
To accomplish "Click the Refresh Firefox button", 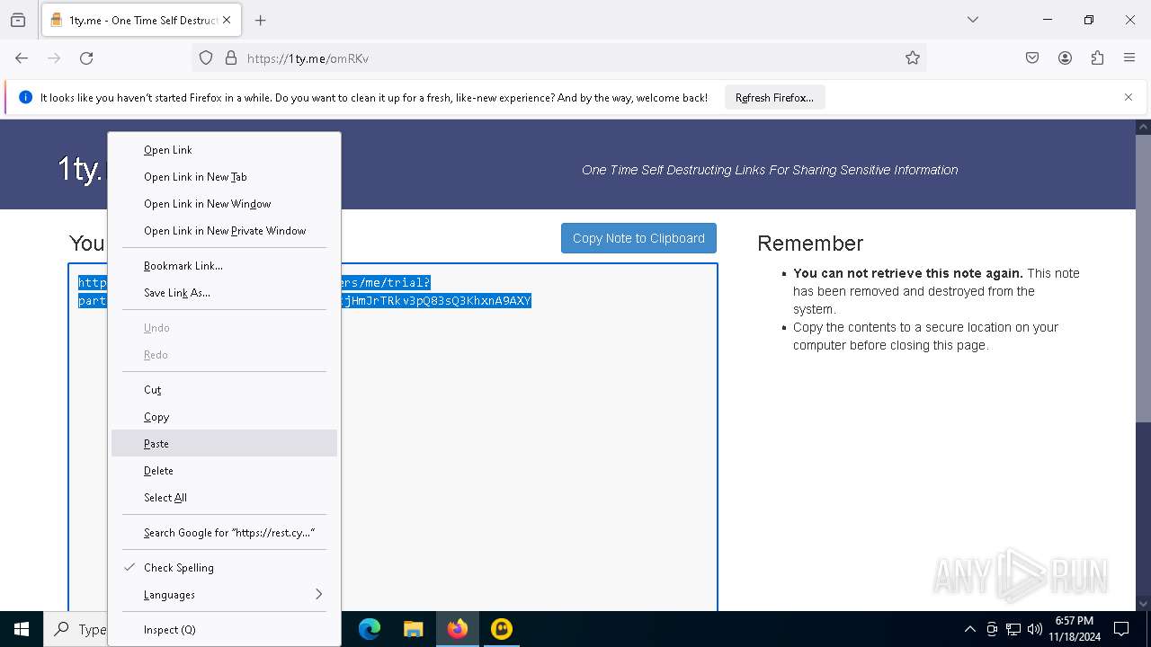I will click(774, 98).
